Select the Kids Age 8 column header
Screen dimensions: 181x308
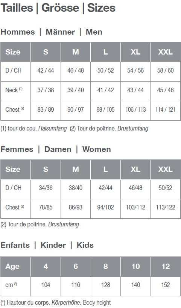[105, 266]
